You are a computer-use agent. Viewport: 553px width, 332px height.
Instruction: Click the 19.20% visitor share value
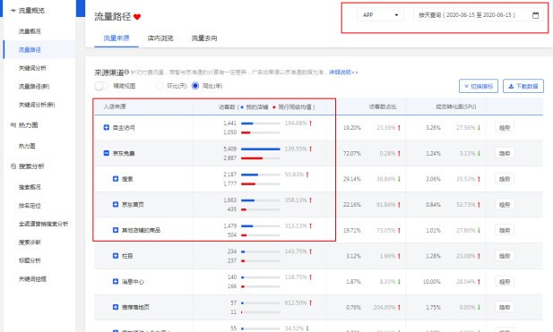352,128
